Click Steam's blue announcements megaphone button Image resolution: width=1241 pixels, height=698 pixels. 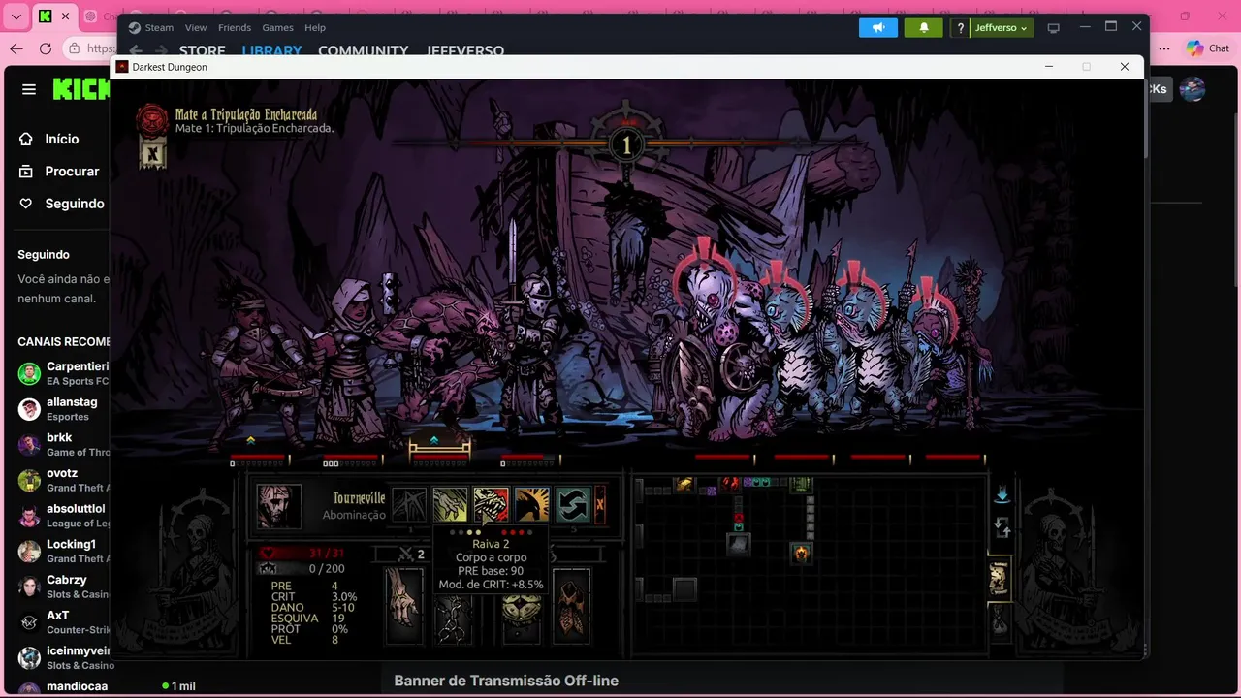coord(878,27)
